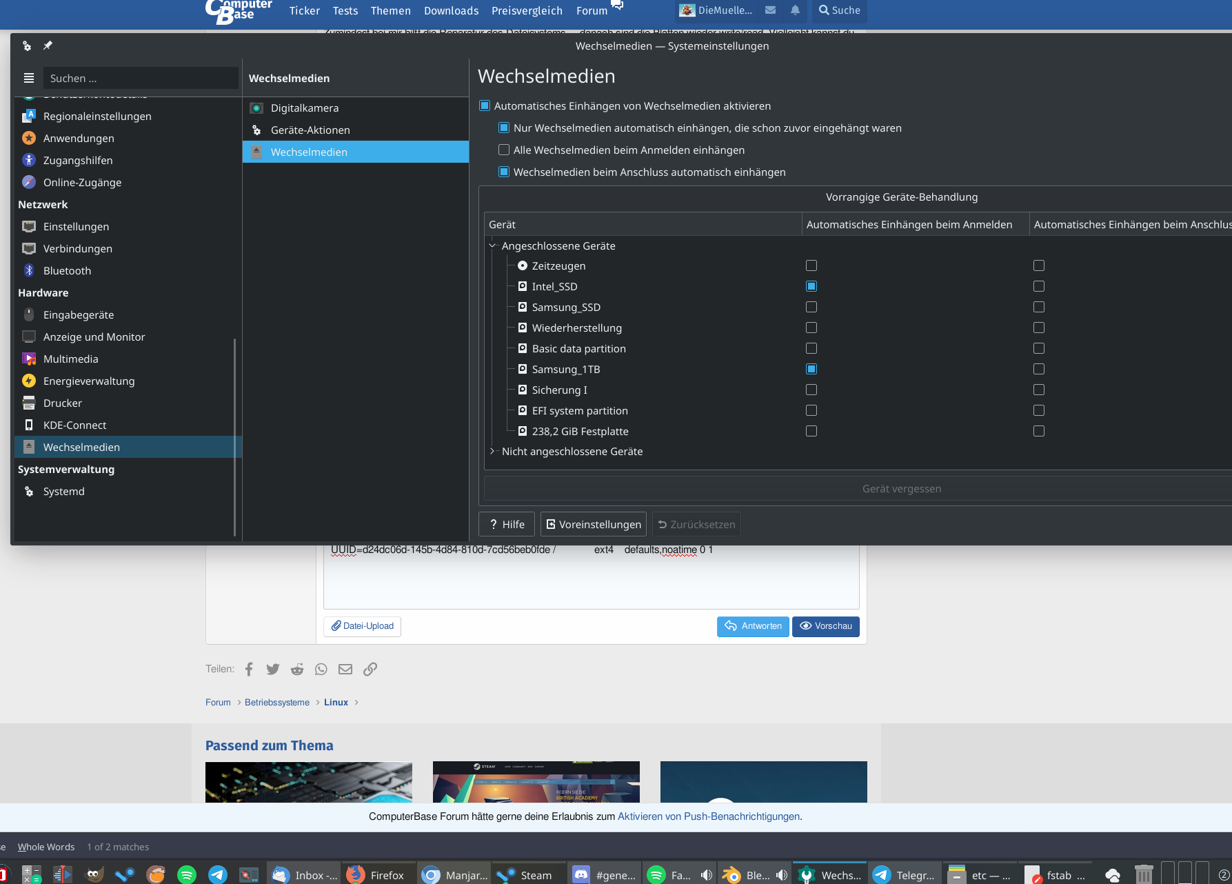Open Multimedia settings

click(x=70, y=359)
